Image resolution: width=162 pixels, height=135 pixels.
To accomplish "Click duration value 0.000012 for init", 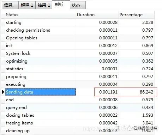I will click(x=108, y=46).
